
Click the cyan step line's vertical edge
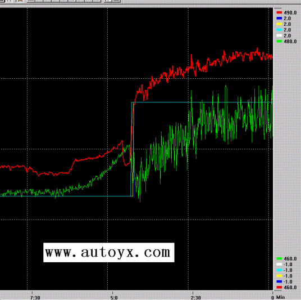tap(131, 149)
